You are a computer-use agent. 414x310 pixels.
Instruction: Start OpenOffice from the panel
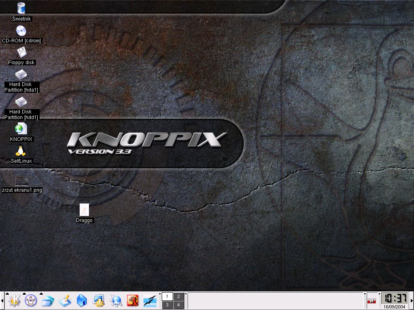(x=150, y=300)
